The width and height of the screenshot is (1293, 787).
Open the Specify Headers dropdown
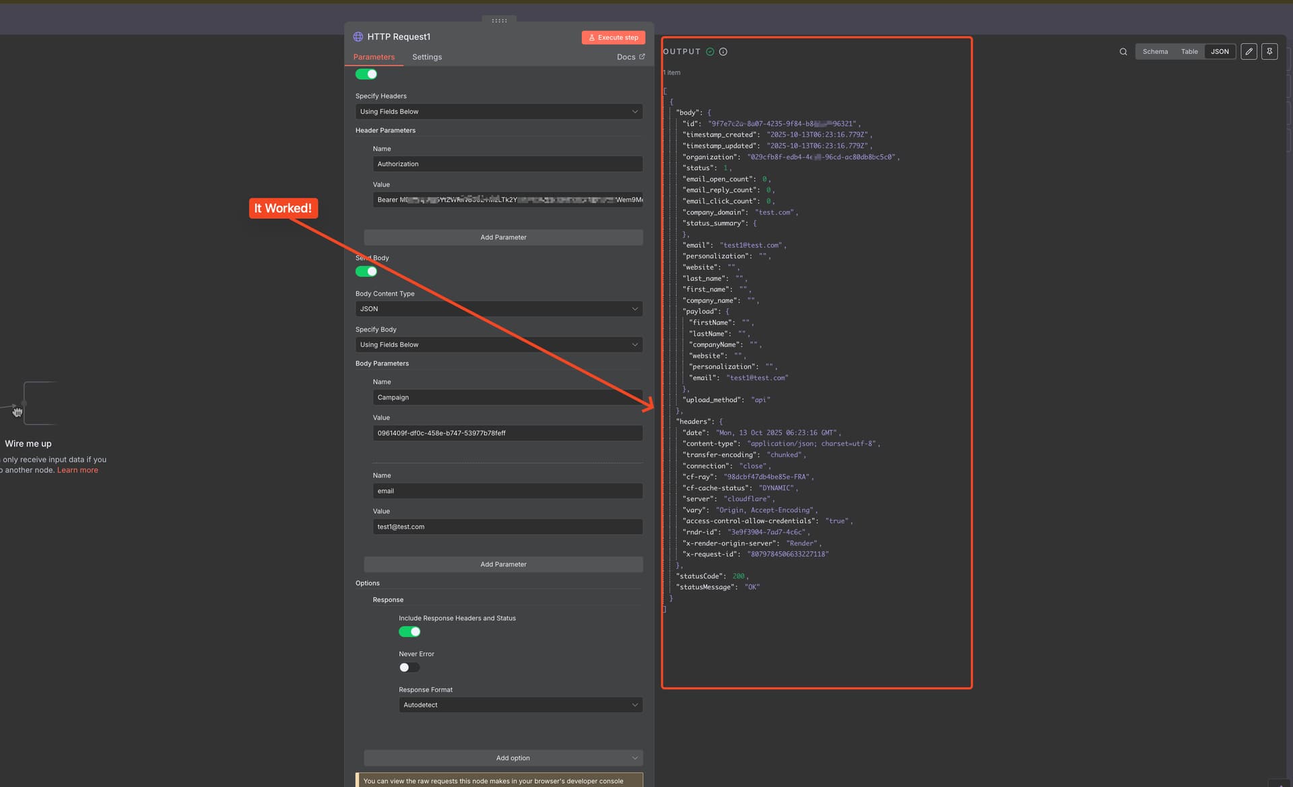[x=499, y=112]
